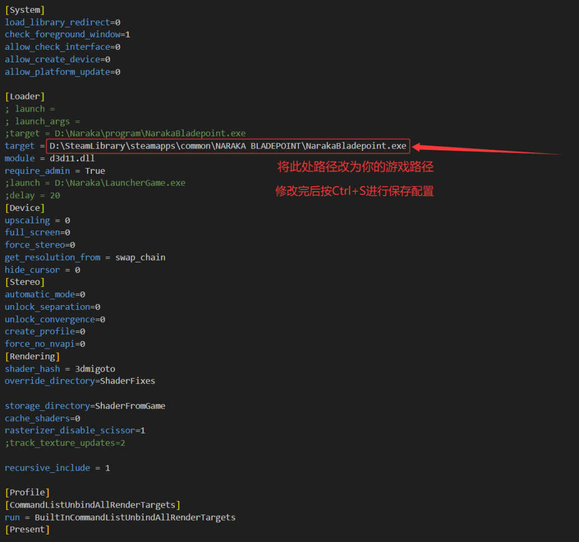The image size is (579, 542).
Task: Click the require_admin = True line
Action: coord(55,171)
